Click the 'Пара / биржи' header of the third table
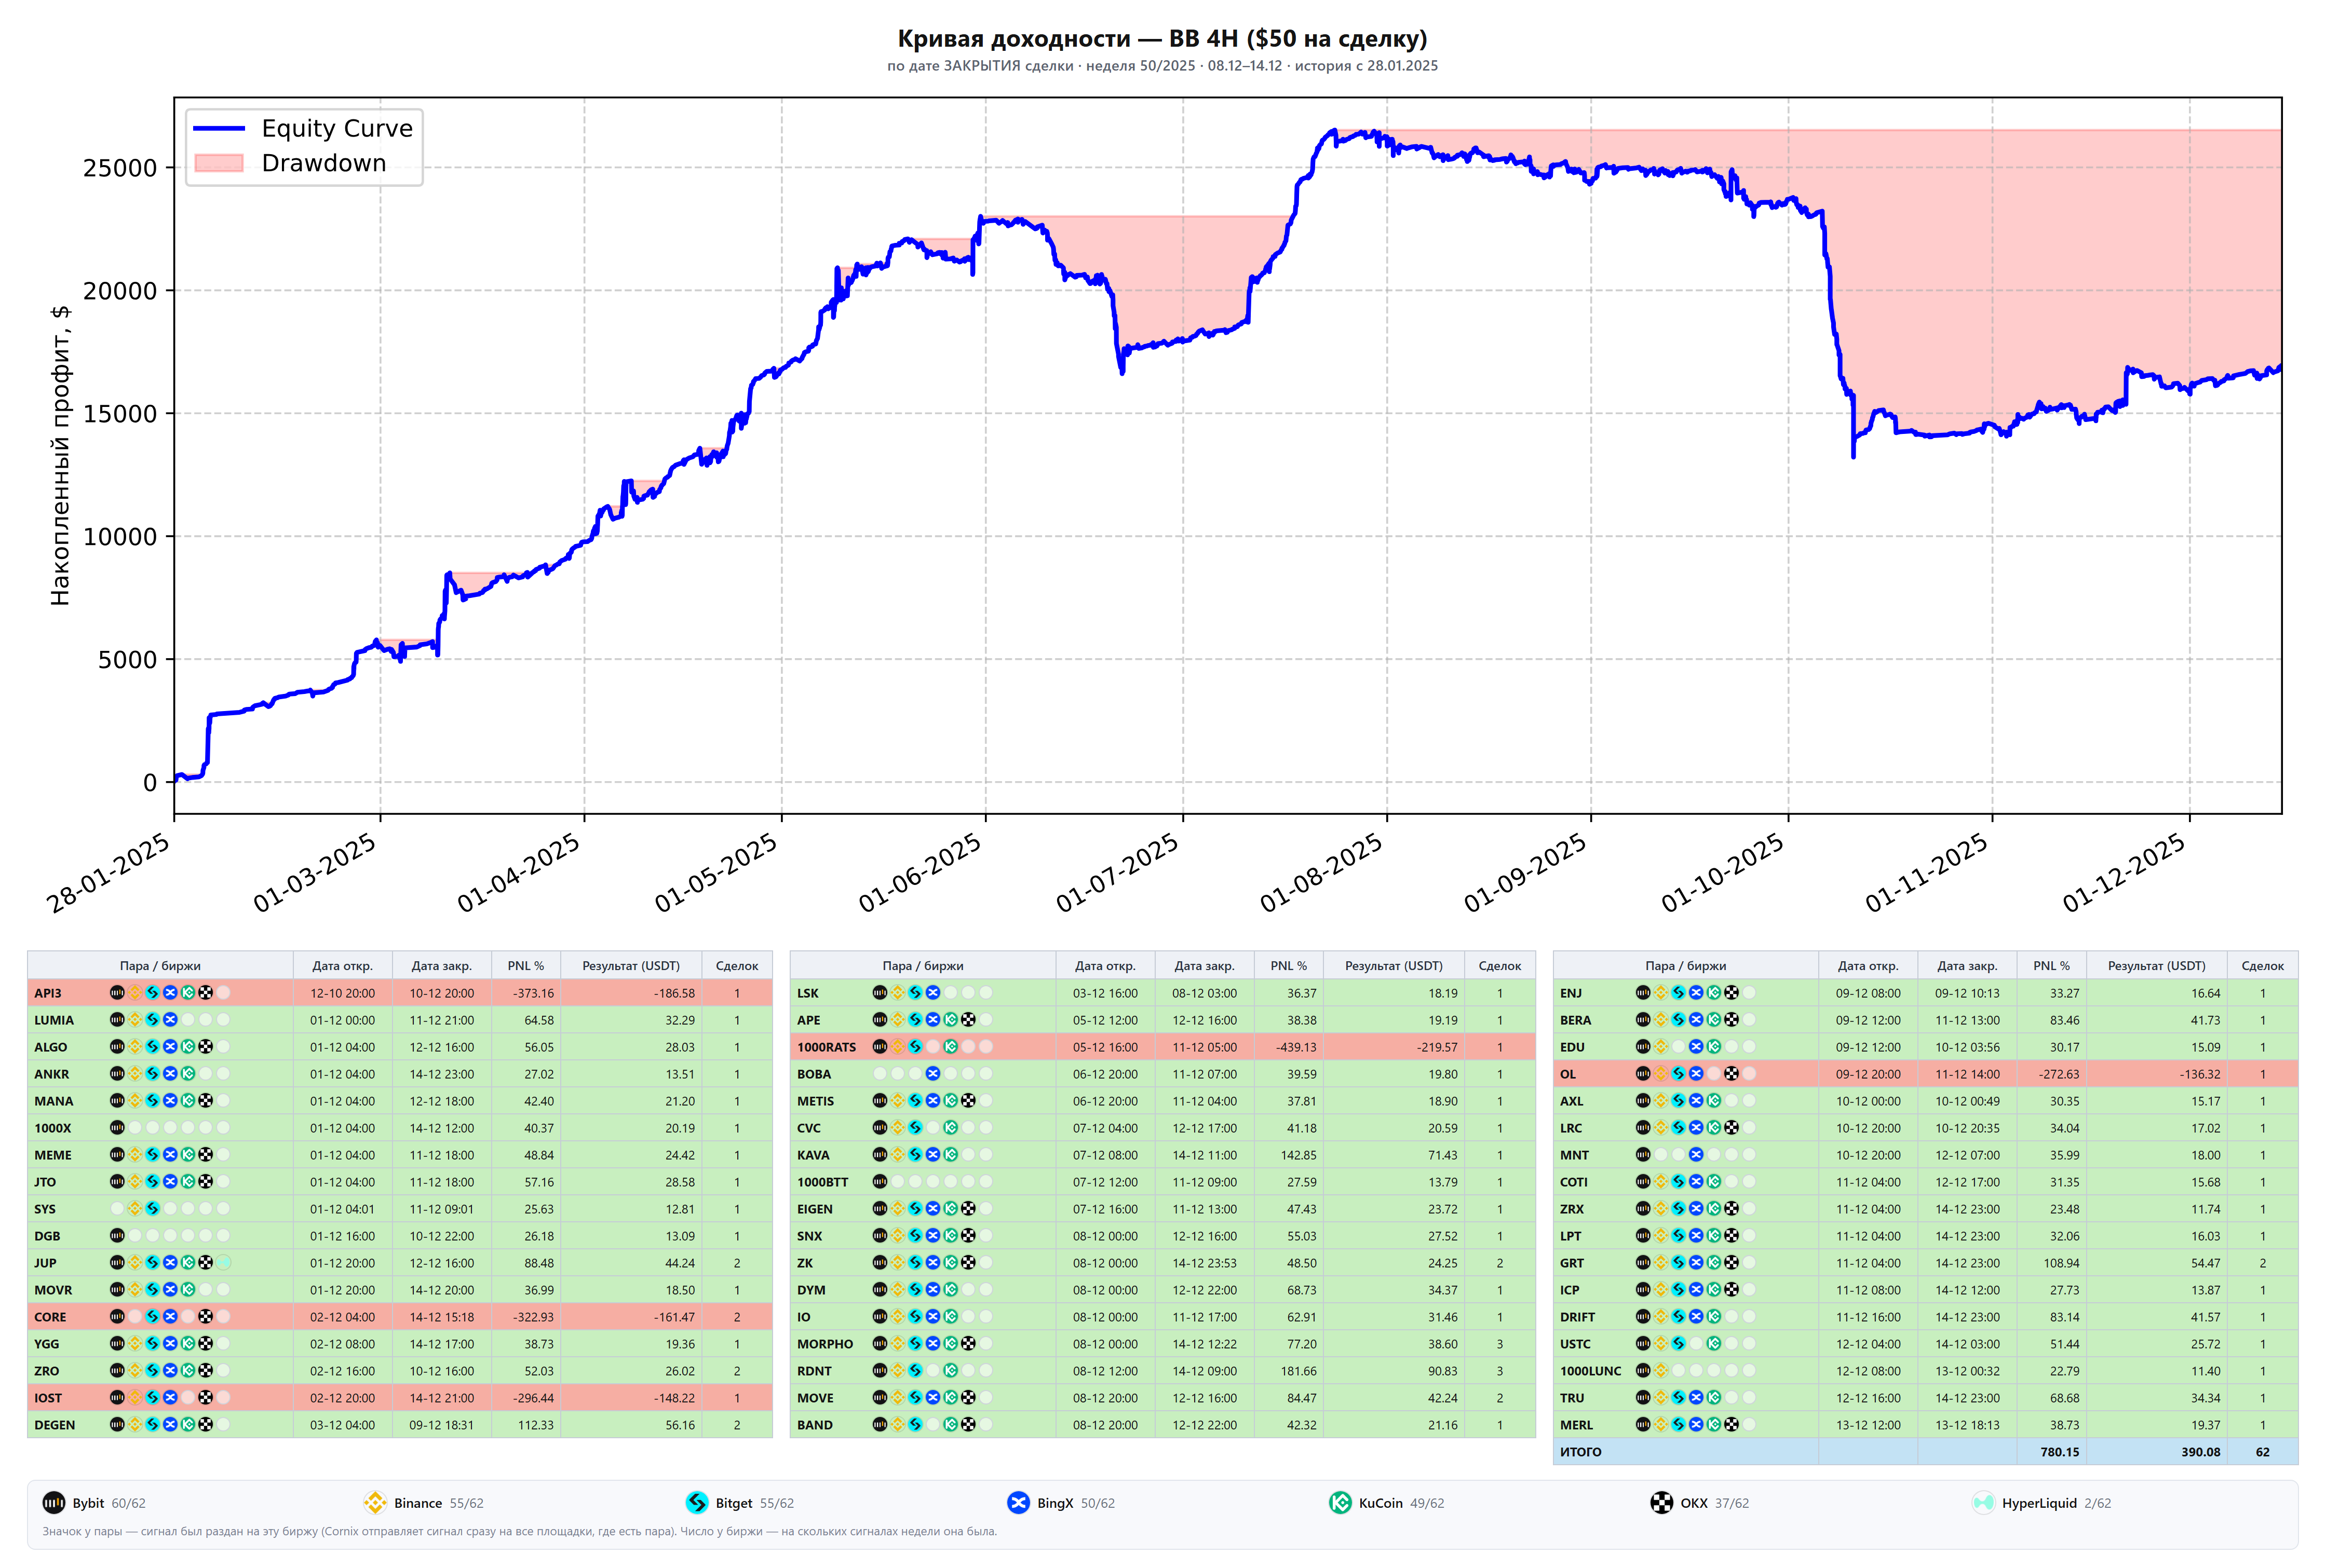 coord(1685,966)
